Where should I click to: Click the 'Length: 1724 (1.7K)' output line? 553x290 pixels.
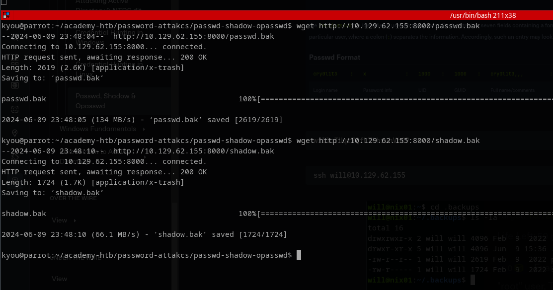coord(92,182)
